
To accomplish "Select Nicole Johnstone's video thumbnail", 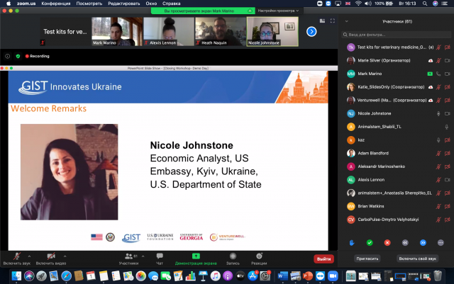I will click(x=272, y=31).
